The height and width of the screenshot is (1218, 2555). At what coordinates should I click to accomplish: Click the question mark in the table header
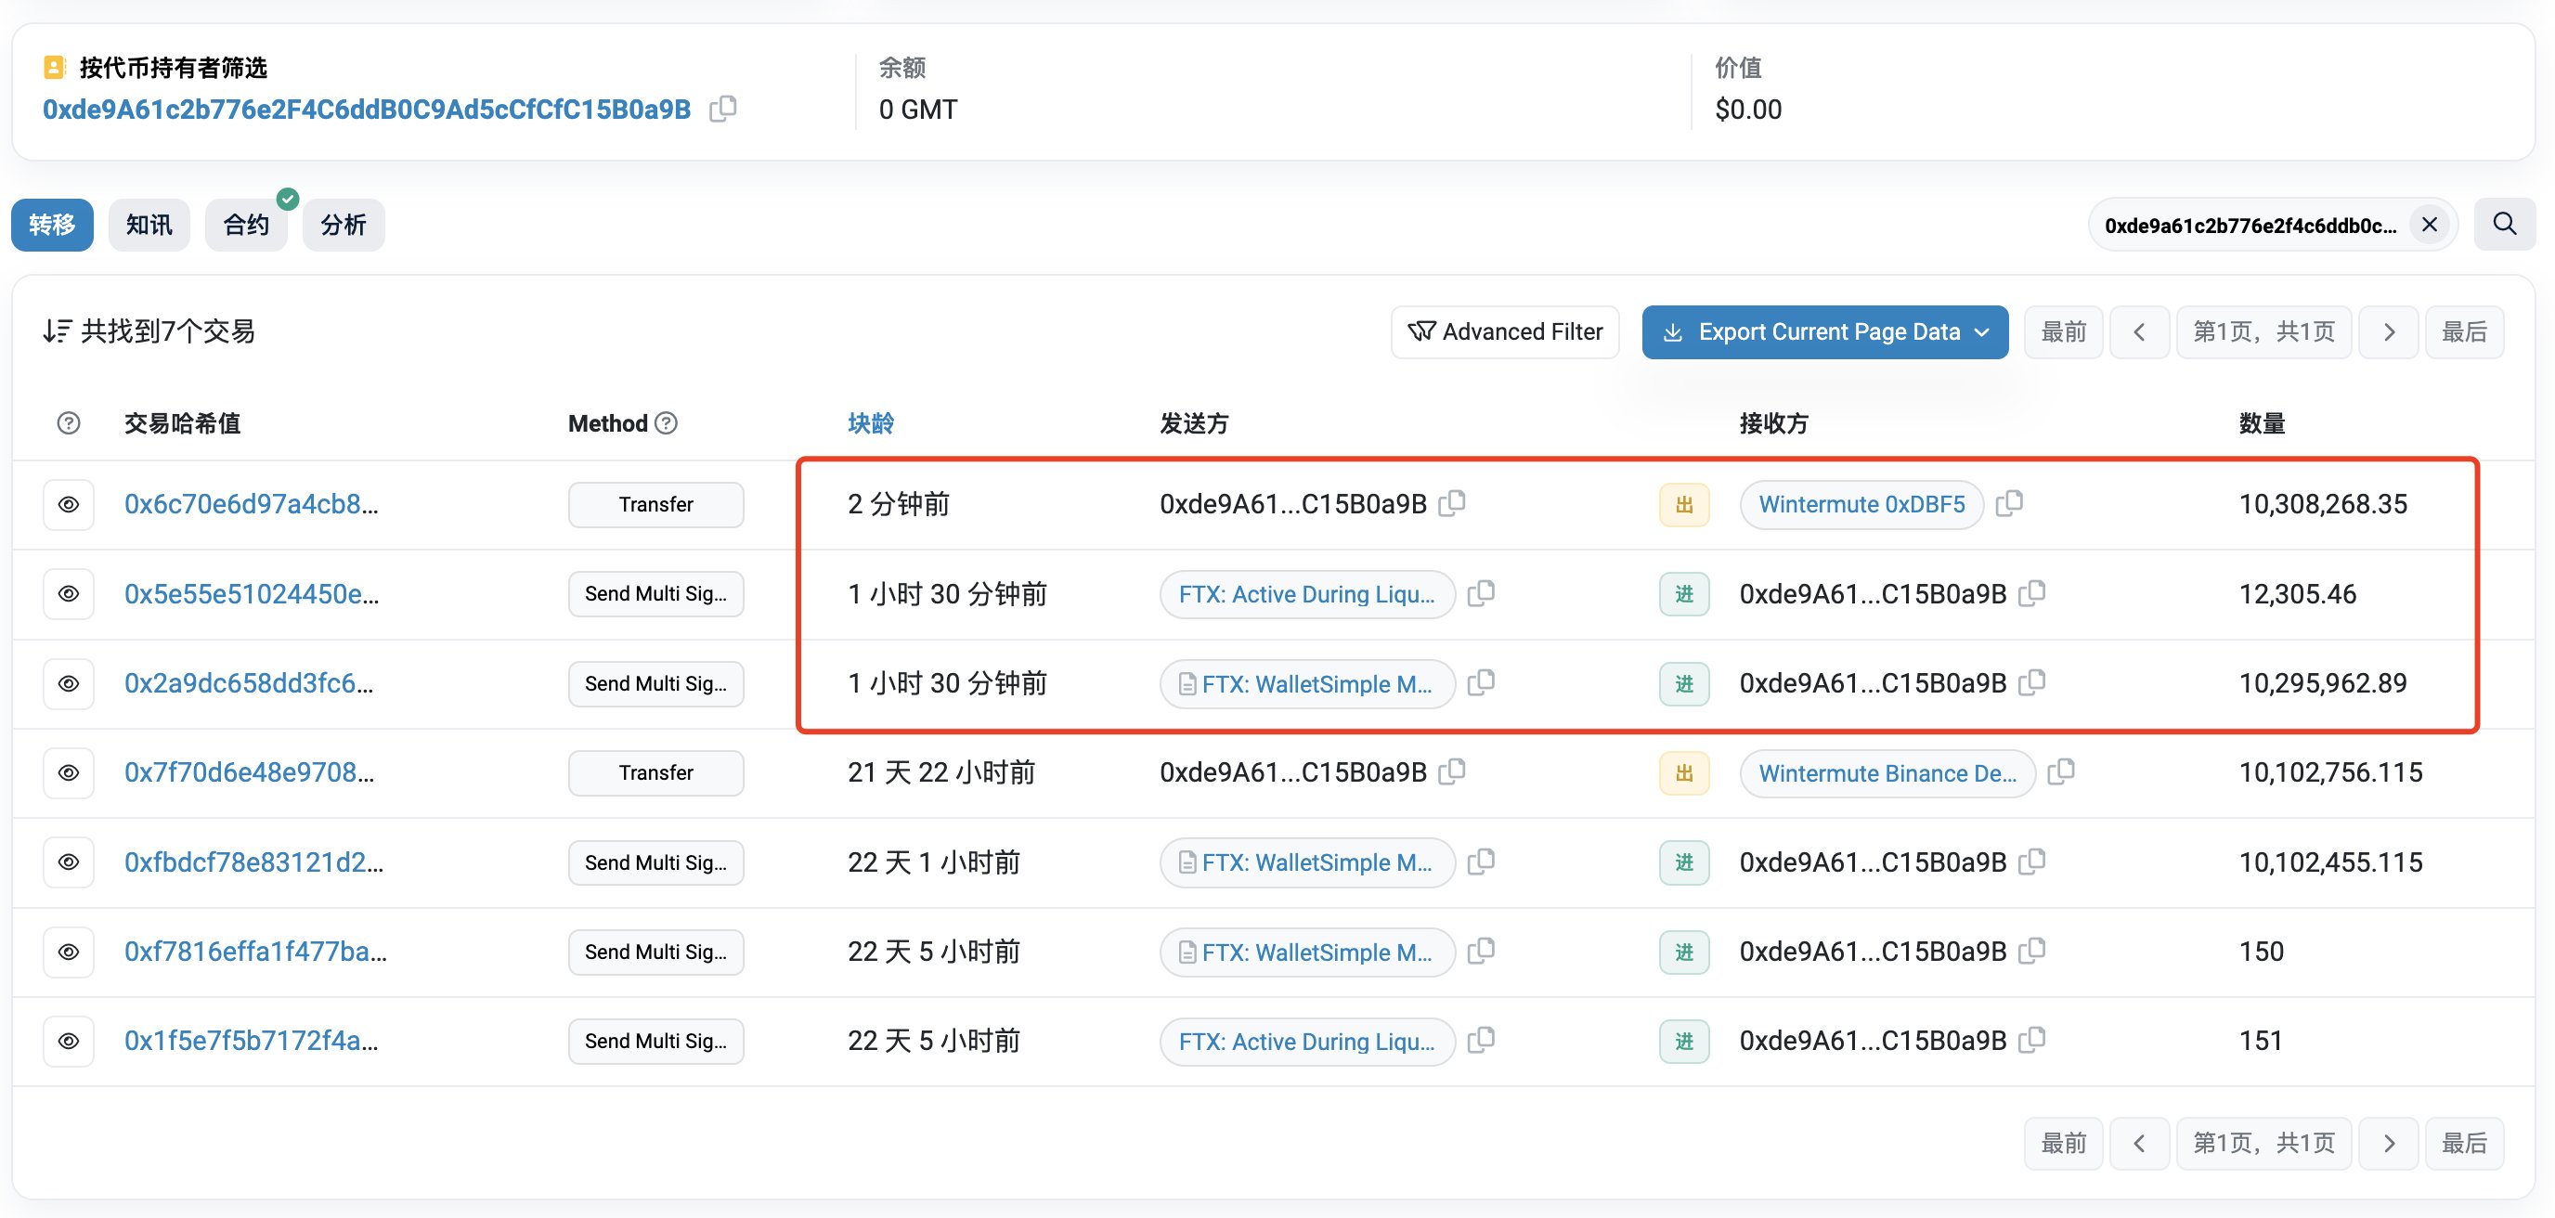[x=69, y=423]
